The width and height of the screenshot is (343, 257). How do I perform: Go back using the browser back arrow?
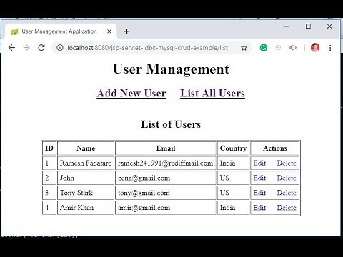(x=11, y=48)
